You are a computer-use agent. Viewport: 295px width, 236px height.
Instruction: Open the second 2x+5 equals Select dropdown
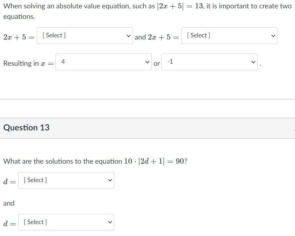[229, 36]
